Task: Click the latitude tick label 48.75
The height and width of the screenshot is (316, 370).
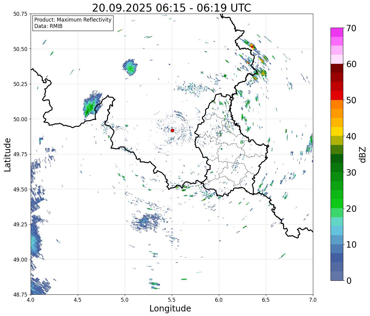Action: click(x=20, y=295)
